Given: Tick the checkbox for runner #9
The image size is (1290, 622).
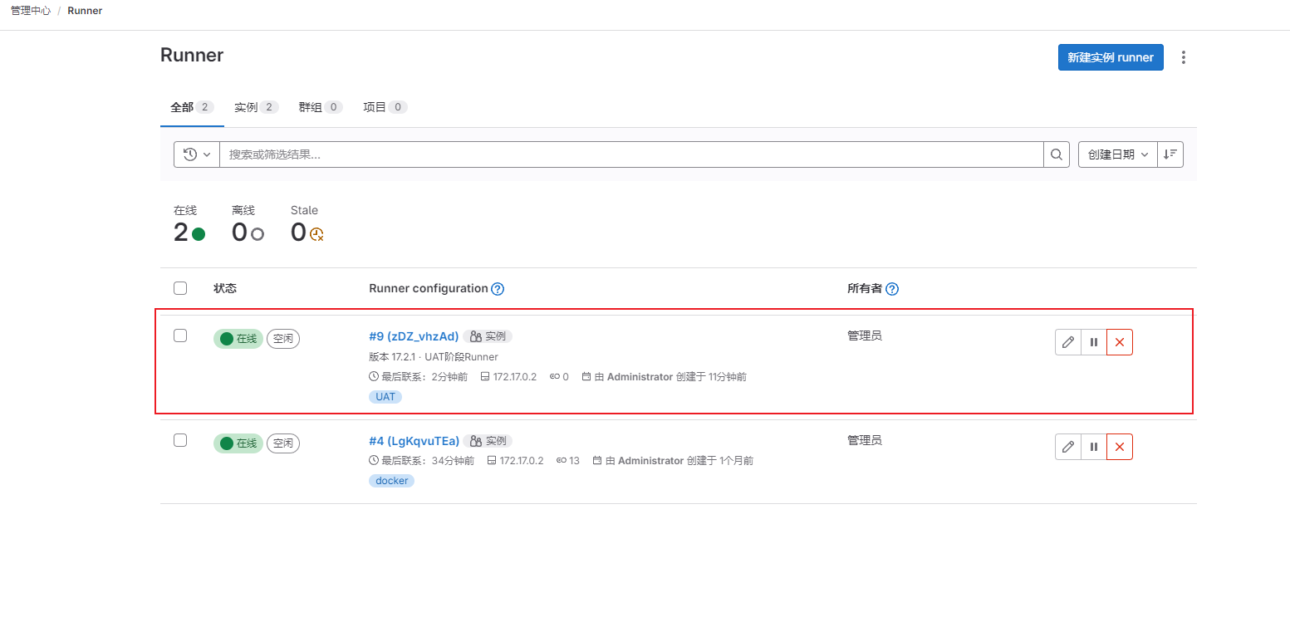Looking at the screenshot, I should pyautogui.click(x=180, y=335).
